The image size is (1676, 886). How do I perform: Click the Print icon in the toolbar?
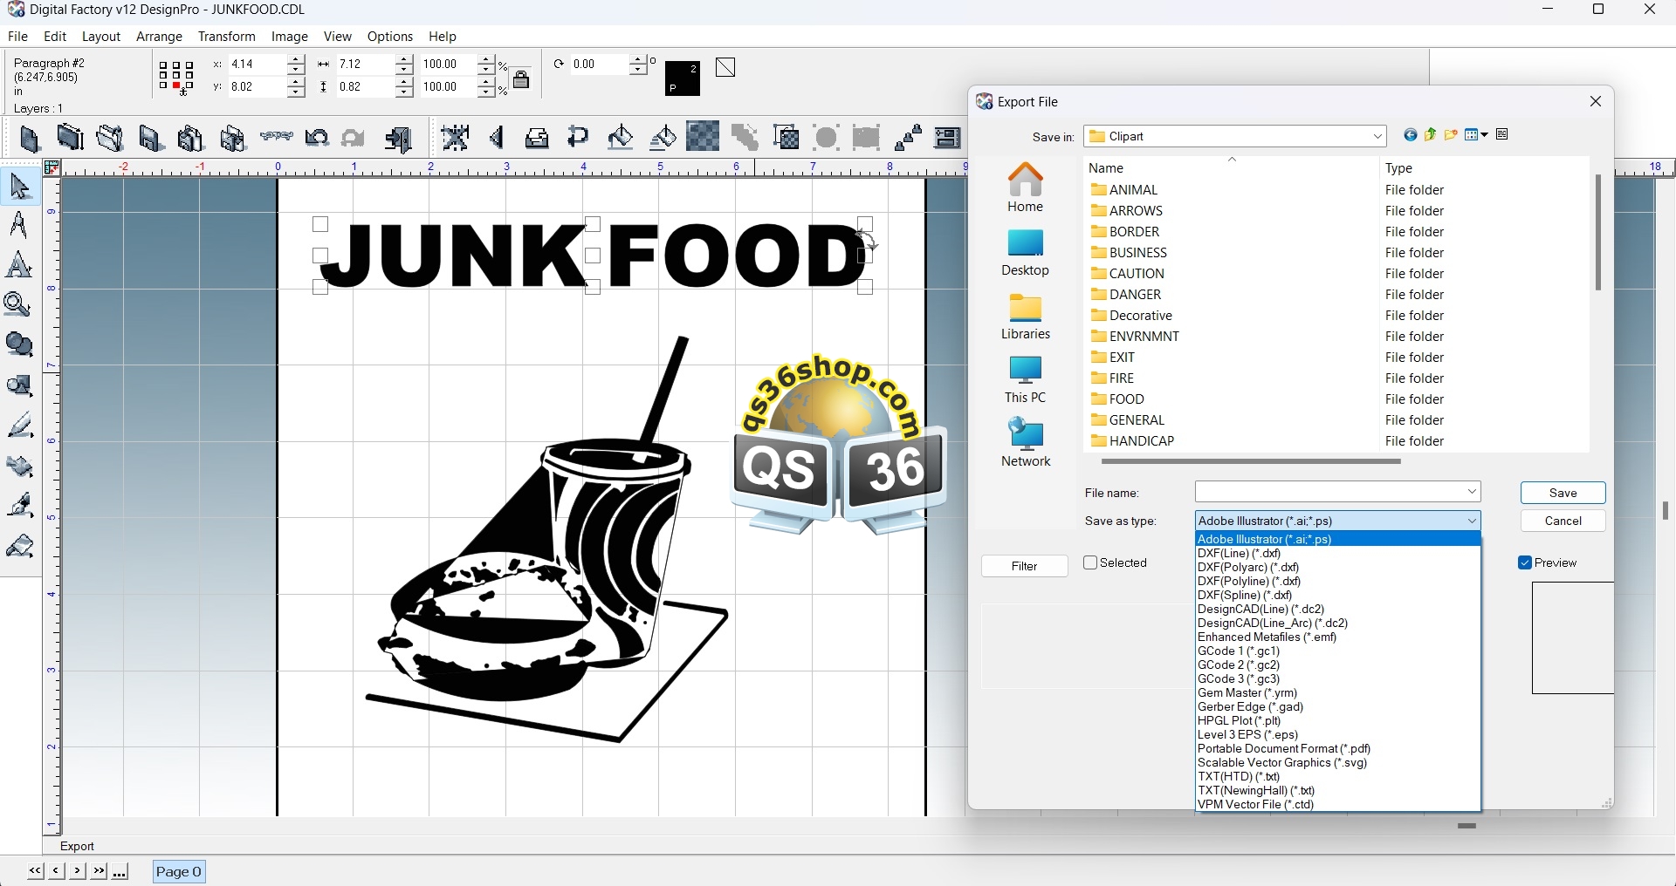click(537, 139)
